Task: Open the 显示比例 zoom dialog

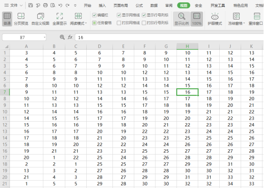Action: pos(182,19)
